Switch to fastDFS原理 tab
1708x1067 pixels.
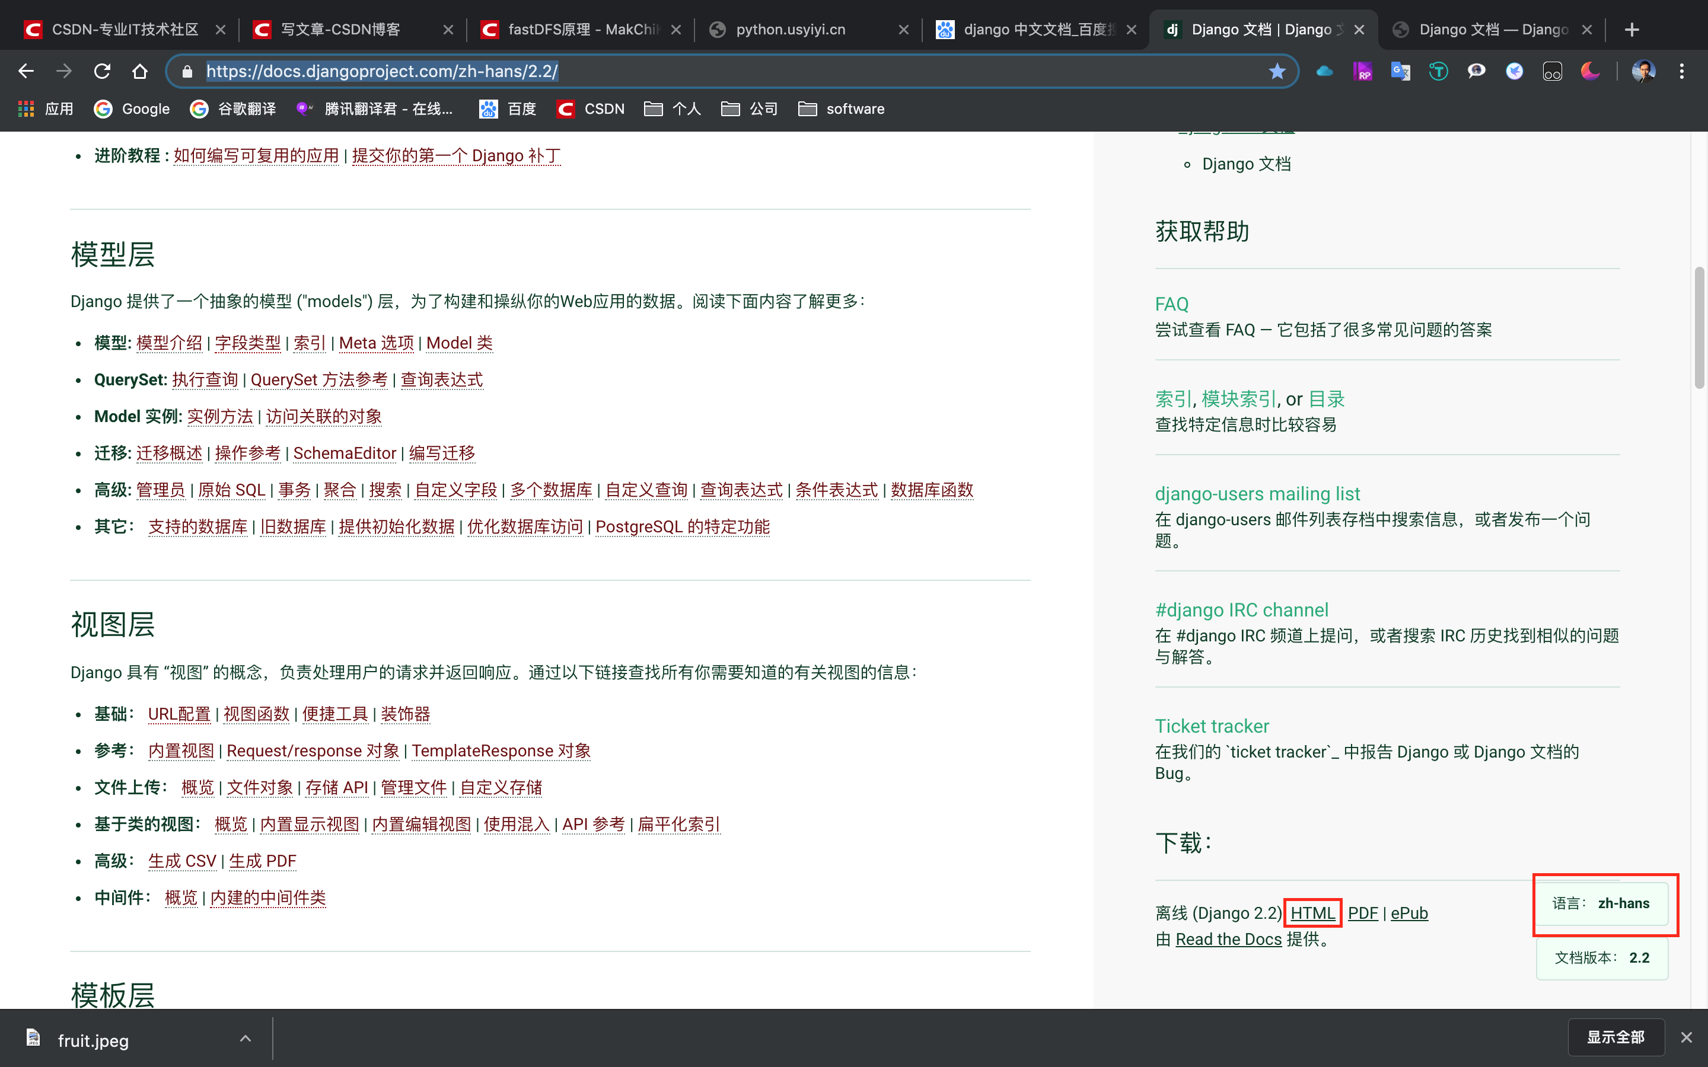582,30
